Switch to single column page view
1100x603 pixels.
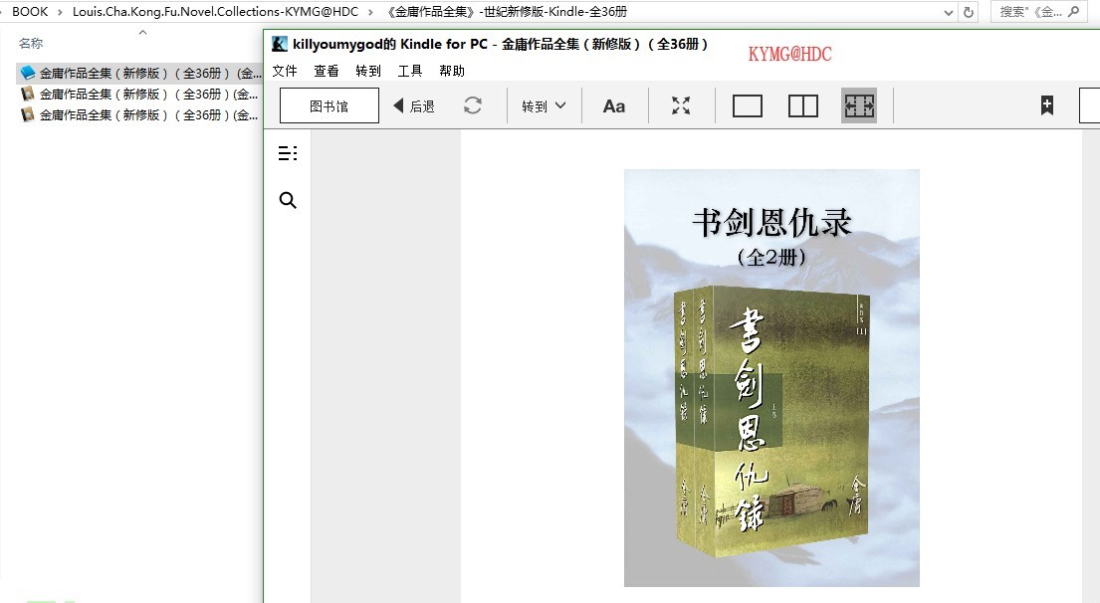point(747,105)
